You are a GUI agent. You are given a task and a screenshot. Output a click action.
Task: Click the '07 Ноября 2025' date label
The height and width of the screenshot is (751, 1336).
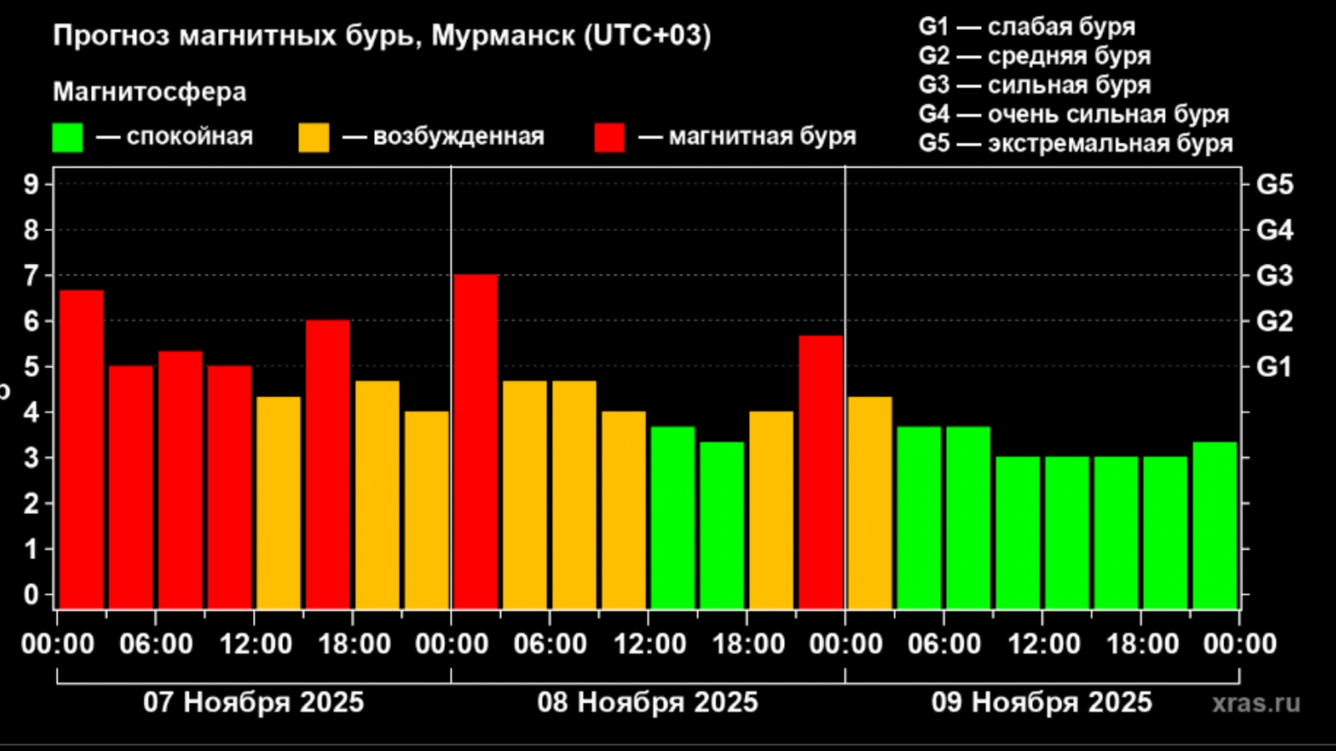pos(253,703)
